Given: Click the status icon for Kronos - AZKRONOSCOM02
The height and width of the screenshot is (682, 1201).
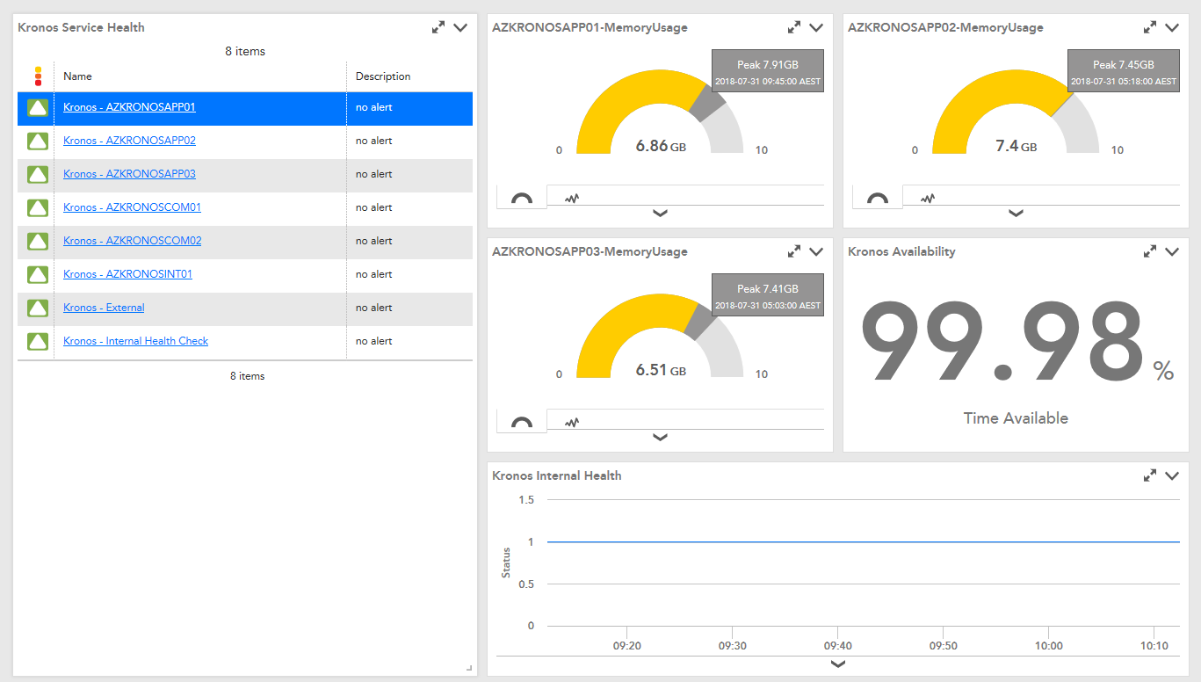Looking at the screenshot, I should point(38,242).
